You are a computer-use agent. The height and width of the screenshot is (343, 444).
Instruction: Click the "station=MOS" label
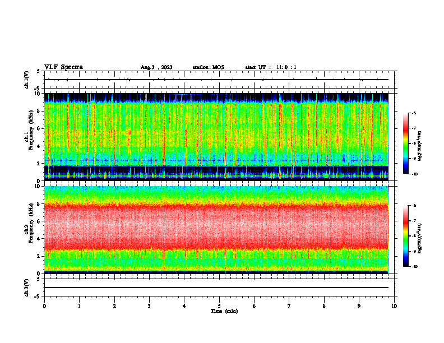(209, 67)
